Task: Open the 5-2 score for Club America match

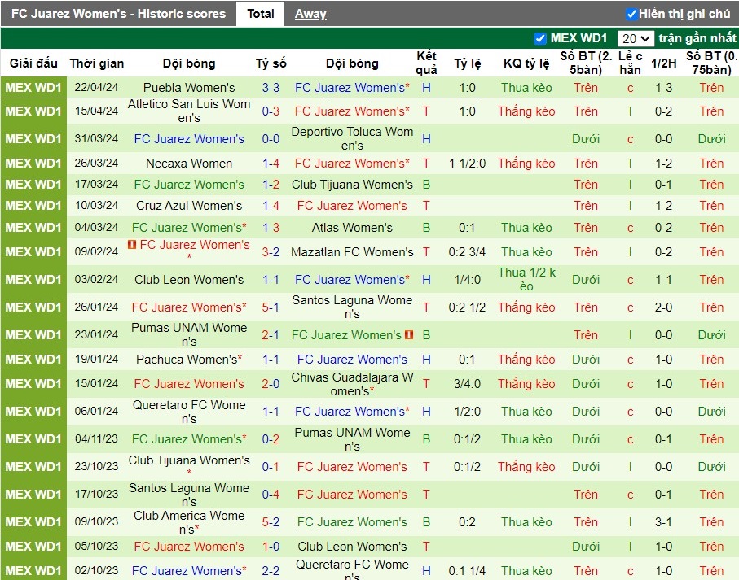Action: pyautogui.click(x=271, y=522)
